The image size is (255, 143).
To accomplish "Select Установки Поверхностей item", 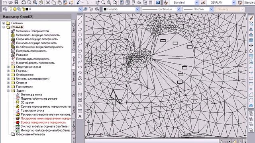I will pyautogui.click(x=32, y=31).
